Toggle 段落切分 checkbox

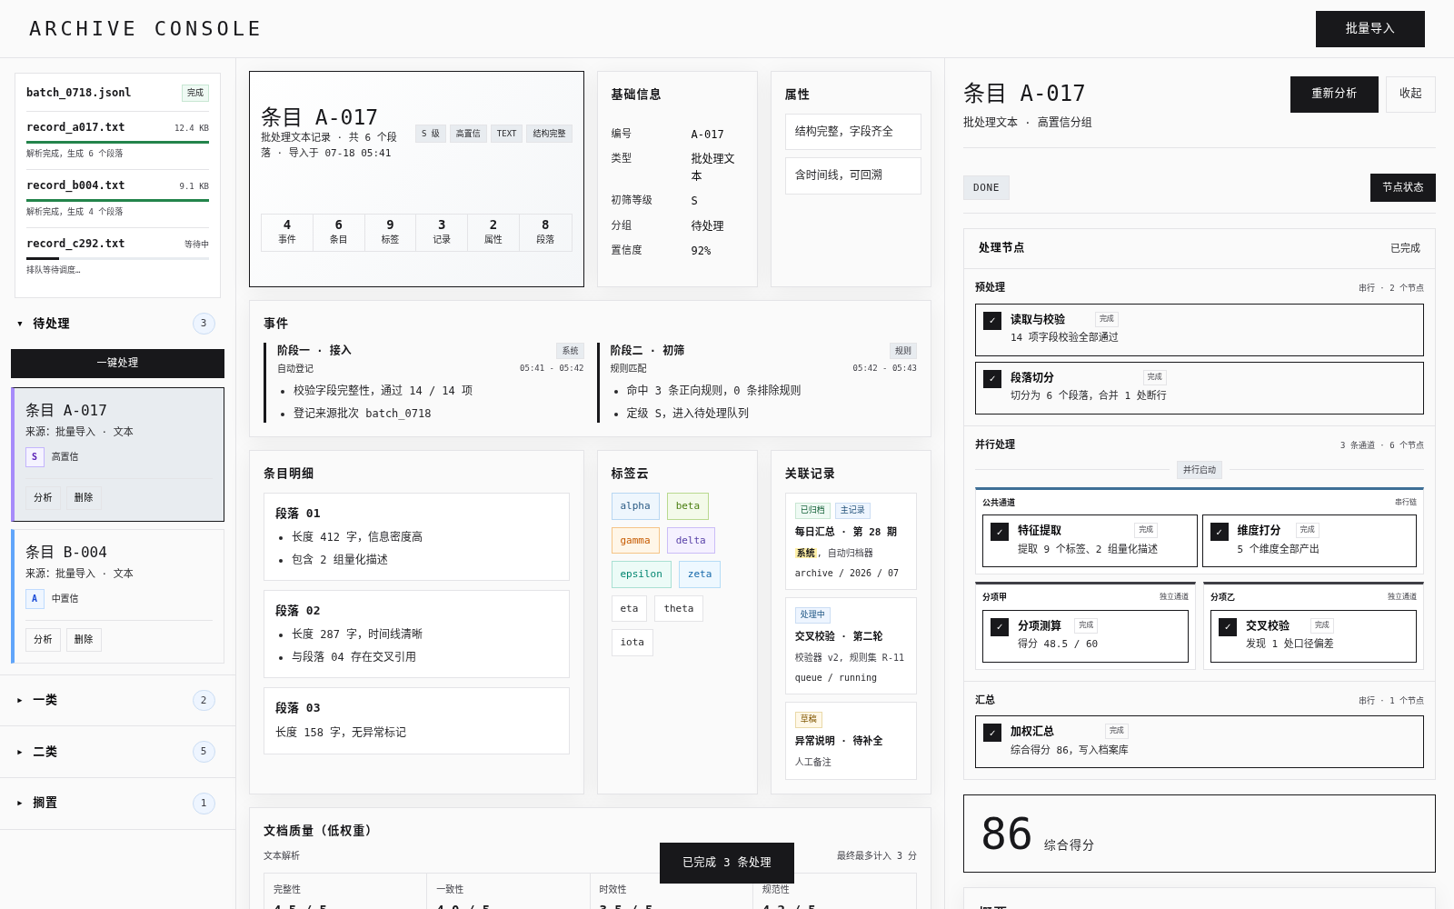[992, 379]
